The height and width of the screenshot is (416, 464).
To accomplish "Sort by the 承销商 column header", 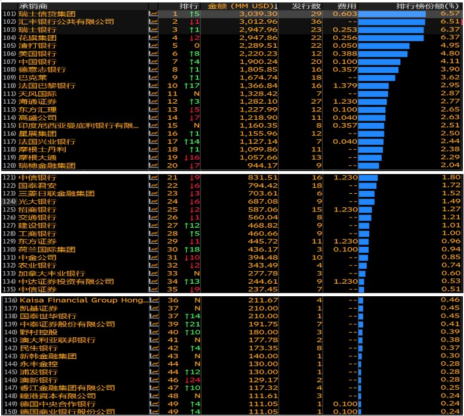I will pos(33,6).
